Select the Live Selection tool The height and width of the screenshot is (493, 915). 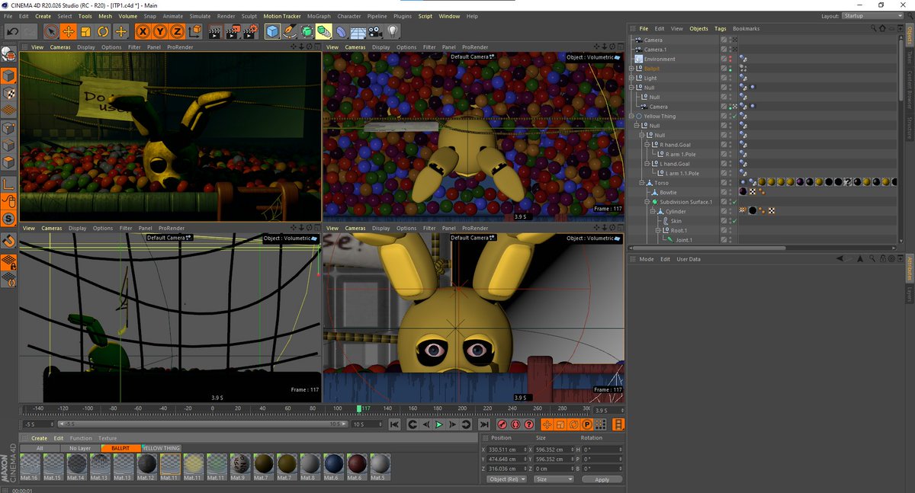(50, 31)
